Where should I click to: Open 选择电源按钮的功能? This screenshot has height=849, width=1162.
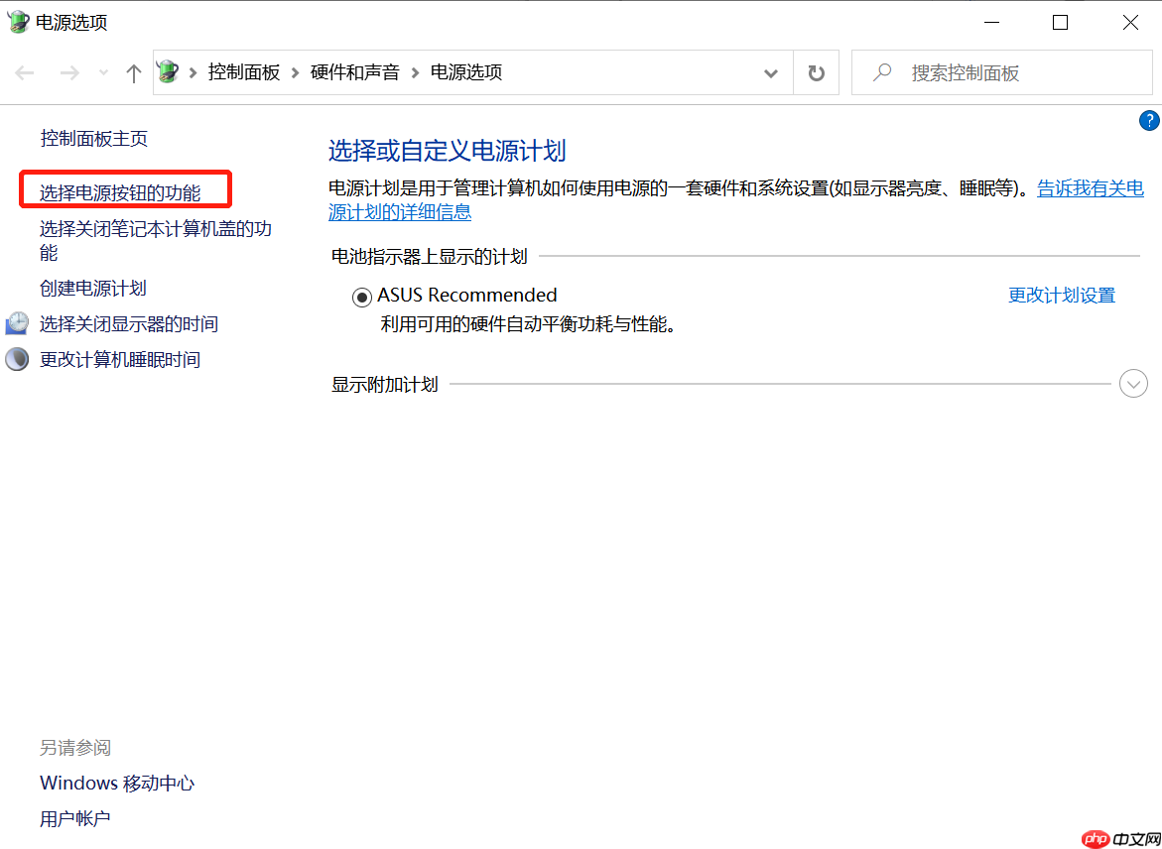119,188
